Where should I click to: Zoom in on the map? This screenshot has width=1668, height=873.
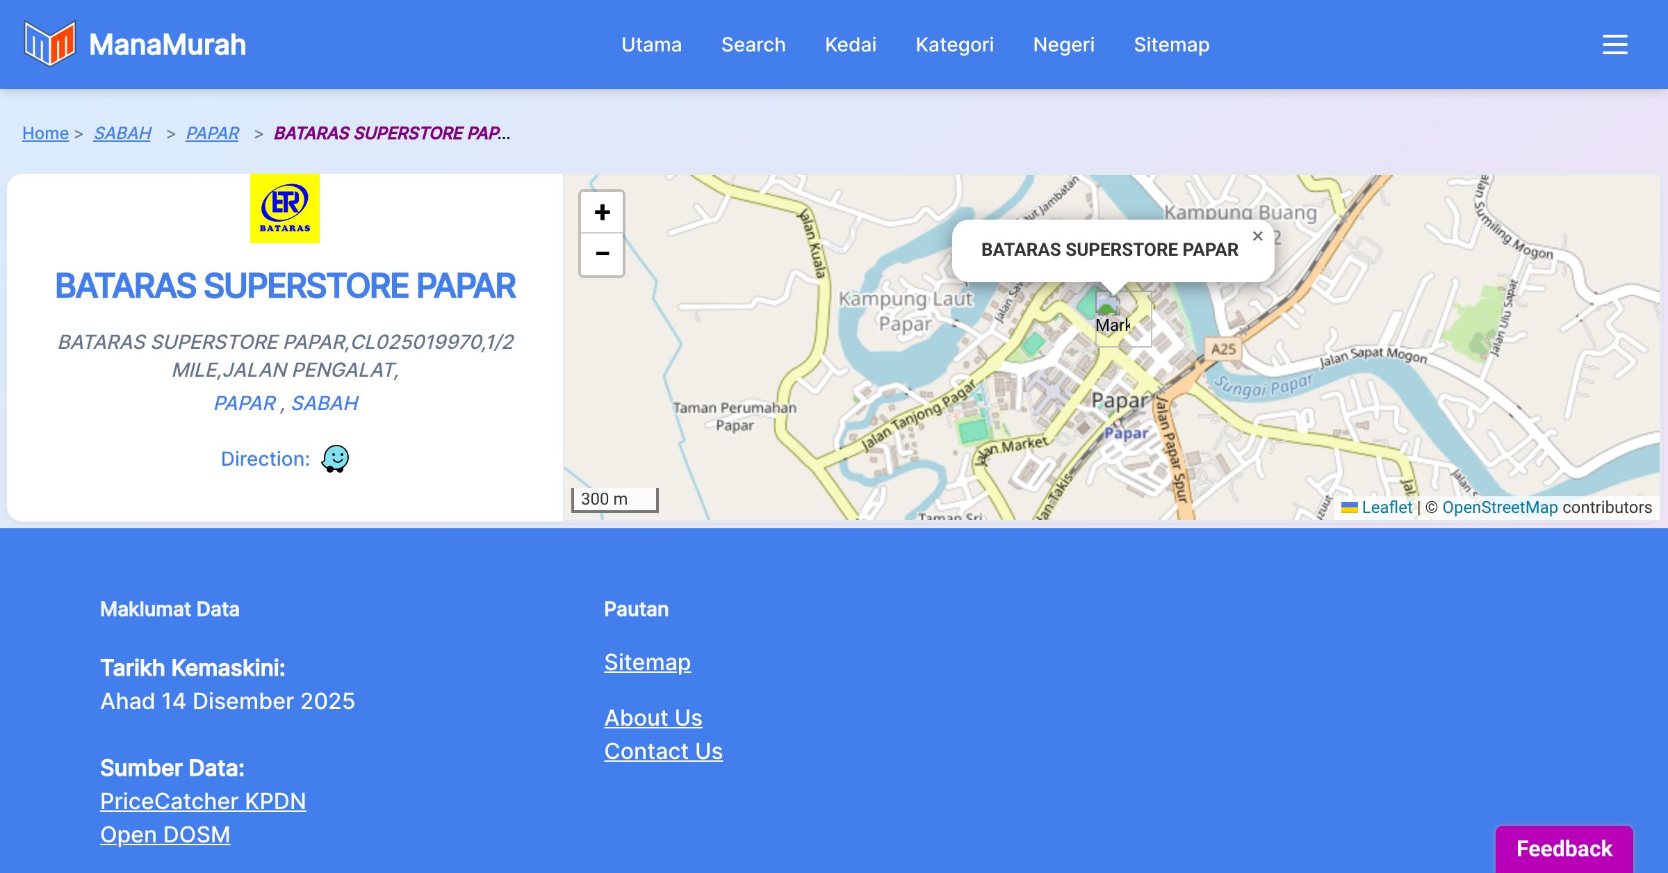point(602,213)
